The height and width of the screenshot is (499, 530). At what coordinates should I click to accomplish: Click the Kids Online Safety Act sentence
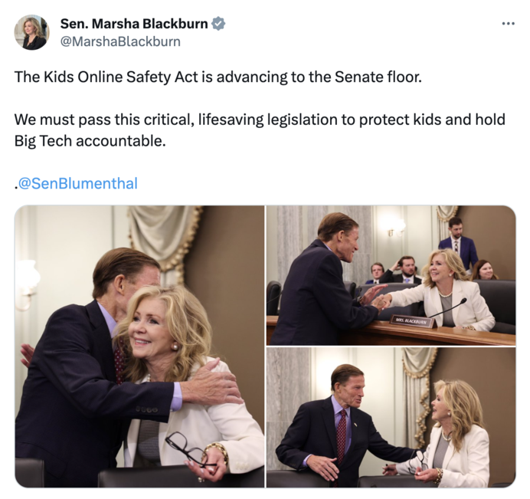click(x=218, y=77)
